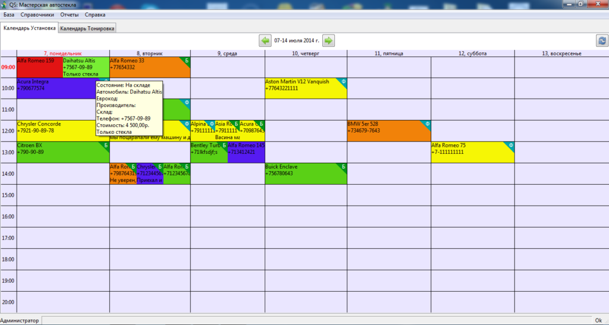The image size is (609, 325).
Task: Click the Ф marker on Aston Martin order
Action: click(x=343, y=82)
